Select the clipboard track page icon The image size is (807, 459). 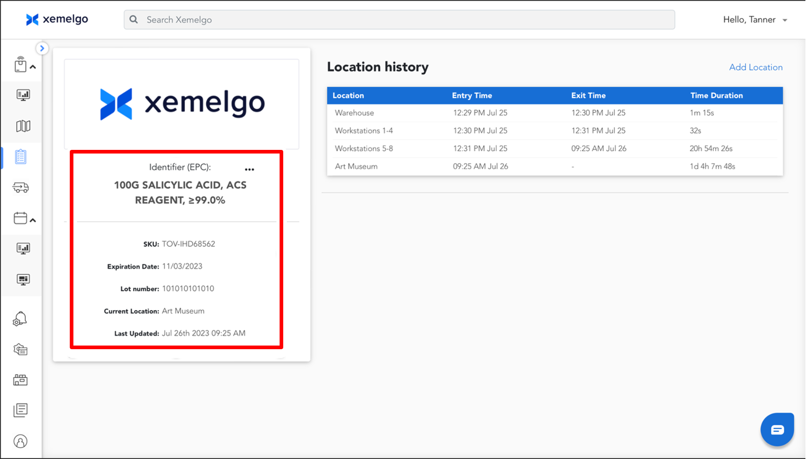[21, 157]
